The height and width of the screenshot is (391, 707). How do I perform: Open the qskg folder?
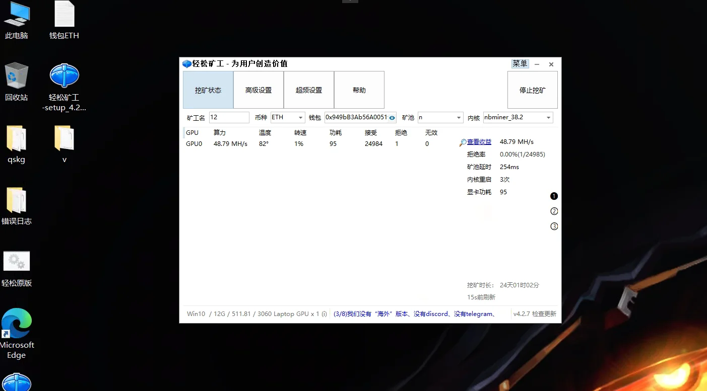[x=16, y=144]
